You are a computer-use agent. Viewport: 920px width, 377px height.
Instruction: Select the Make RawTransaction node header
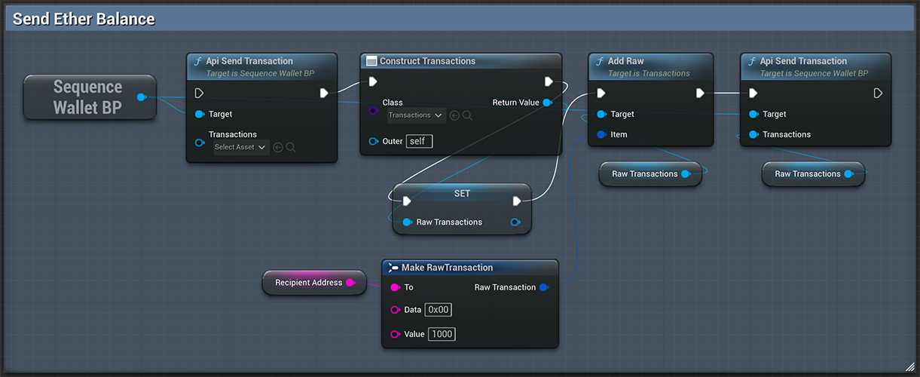point(470,268)
